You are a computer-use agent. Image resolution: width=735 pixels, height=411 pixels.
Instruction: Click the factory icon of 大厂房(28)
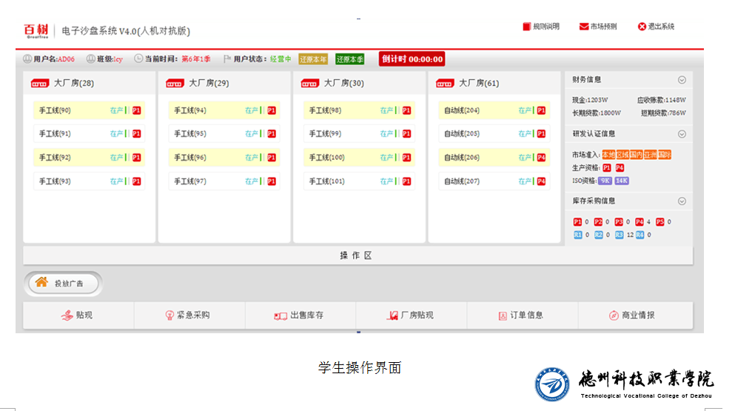point(38,84)
